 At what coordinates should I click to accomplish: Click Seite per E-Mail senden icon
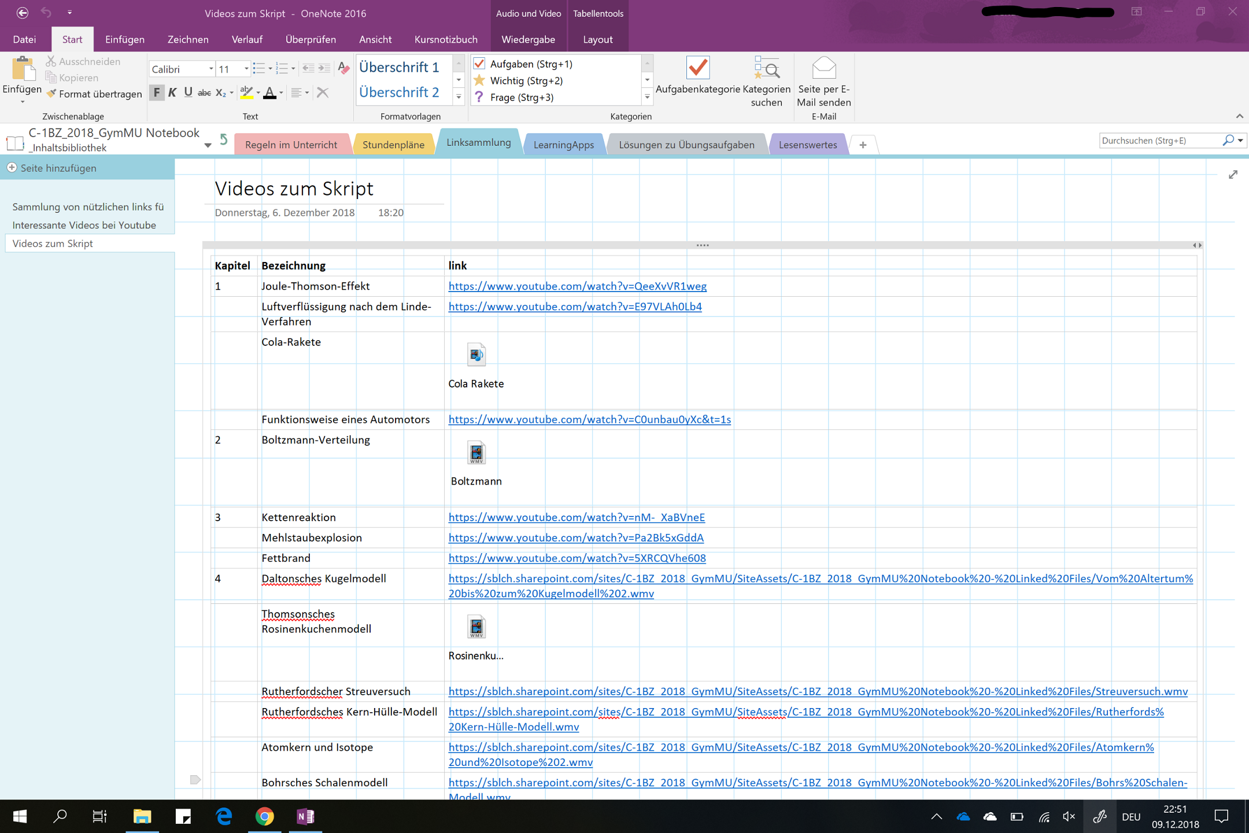(x=823, y=68)
